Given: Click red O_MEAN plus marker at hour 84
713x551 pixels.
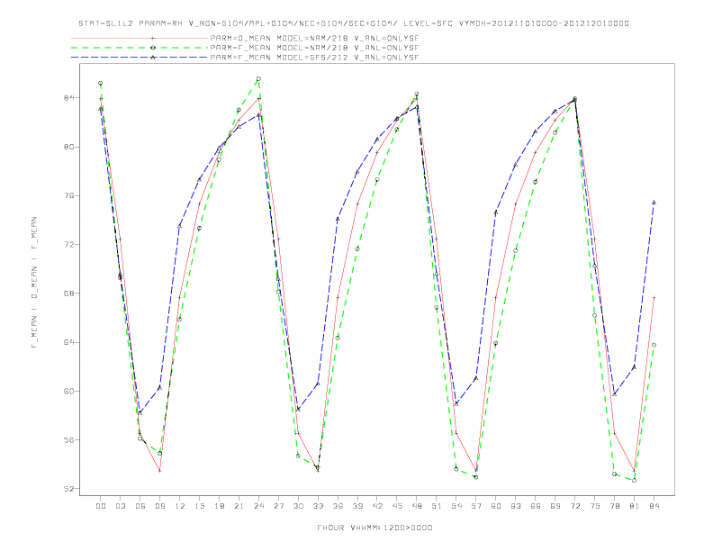Looking at the screenshot, I should pyautogui.click(x=654, y=298).
